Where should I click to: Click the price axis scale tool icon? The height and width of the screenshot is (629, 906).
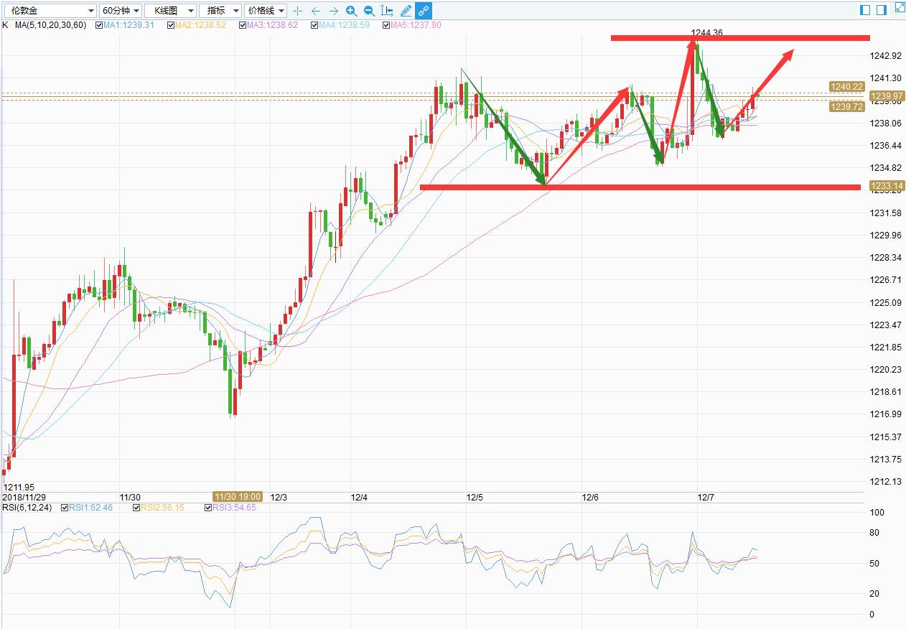[387, 11]
